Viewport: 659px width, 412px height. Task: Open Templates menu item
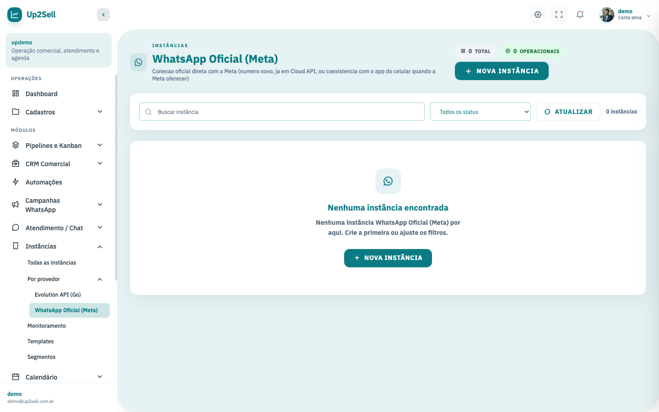coord(41,342)
